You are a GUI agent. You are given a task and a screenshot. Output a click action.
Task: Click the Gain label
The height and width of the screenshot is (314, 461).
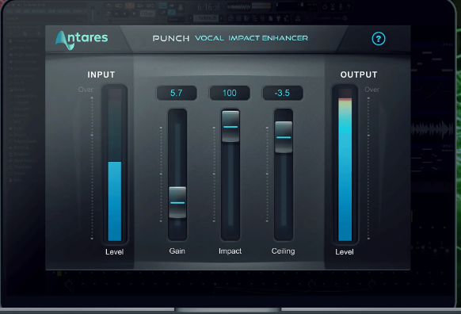click(177, 251)
